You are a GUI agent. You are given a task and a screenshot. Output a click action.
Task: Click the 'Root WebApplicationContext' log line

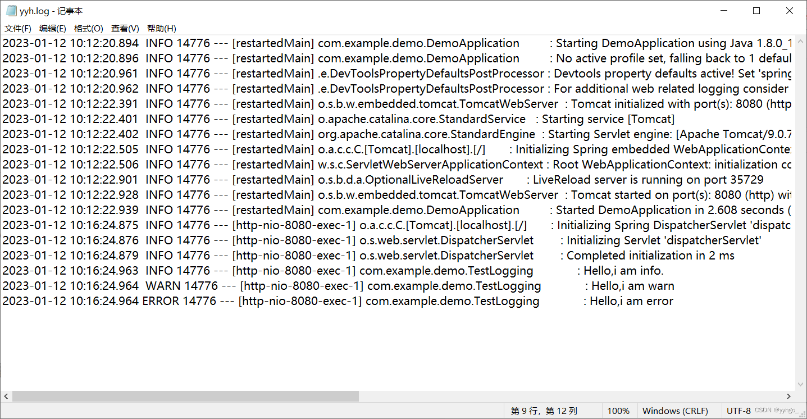click(x=397, y=165)
